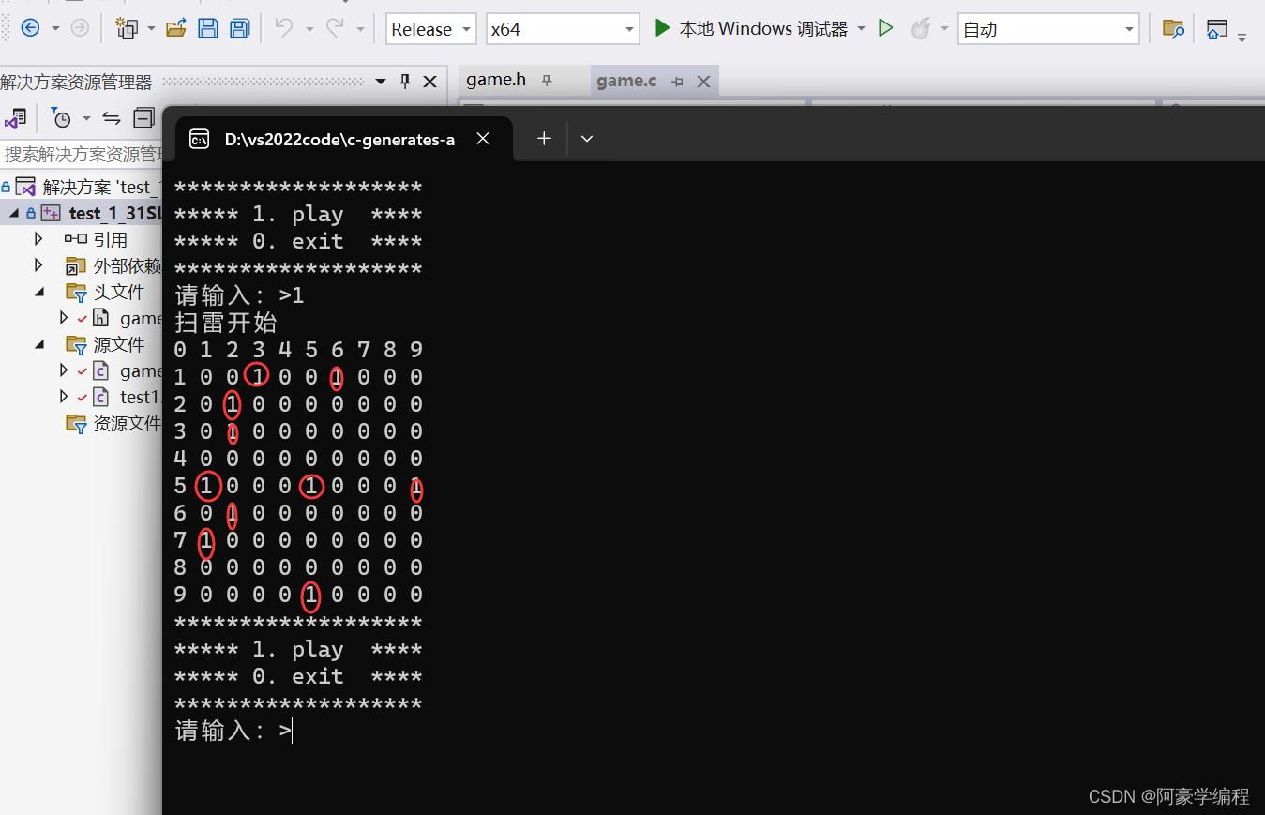Click the Hot Reload flame icon
Image resolution: width=1265 pixels, height=815 pixels.
click(921, 28)
